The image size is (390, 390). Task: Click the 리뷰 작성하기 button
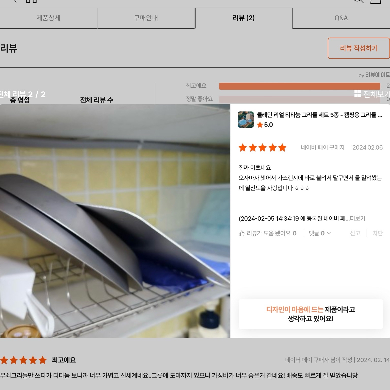click(x=359, y=48)
